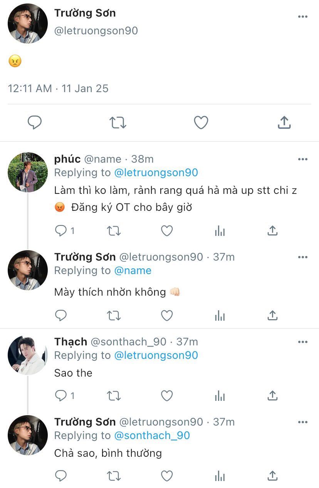Screen dimensions: 319x488
Task: Share the main tweet via upload icon
Action: (x=284, y=123)
